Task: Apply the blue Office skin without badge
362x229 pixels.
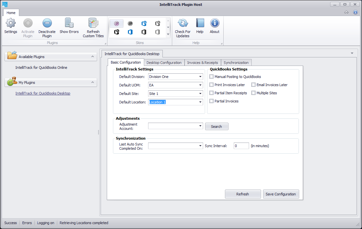Action: click(130, 32)
